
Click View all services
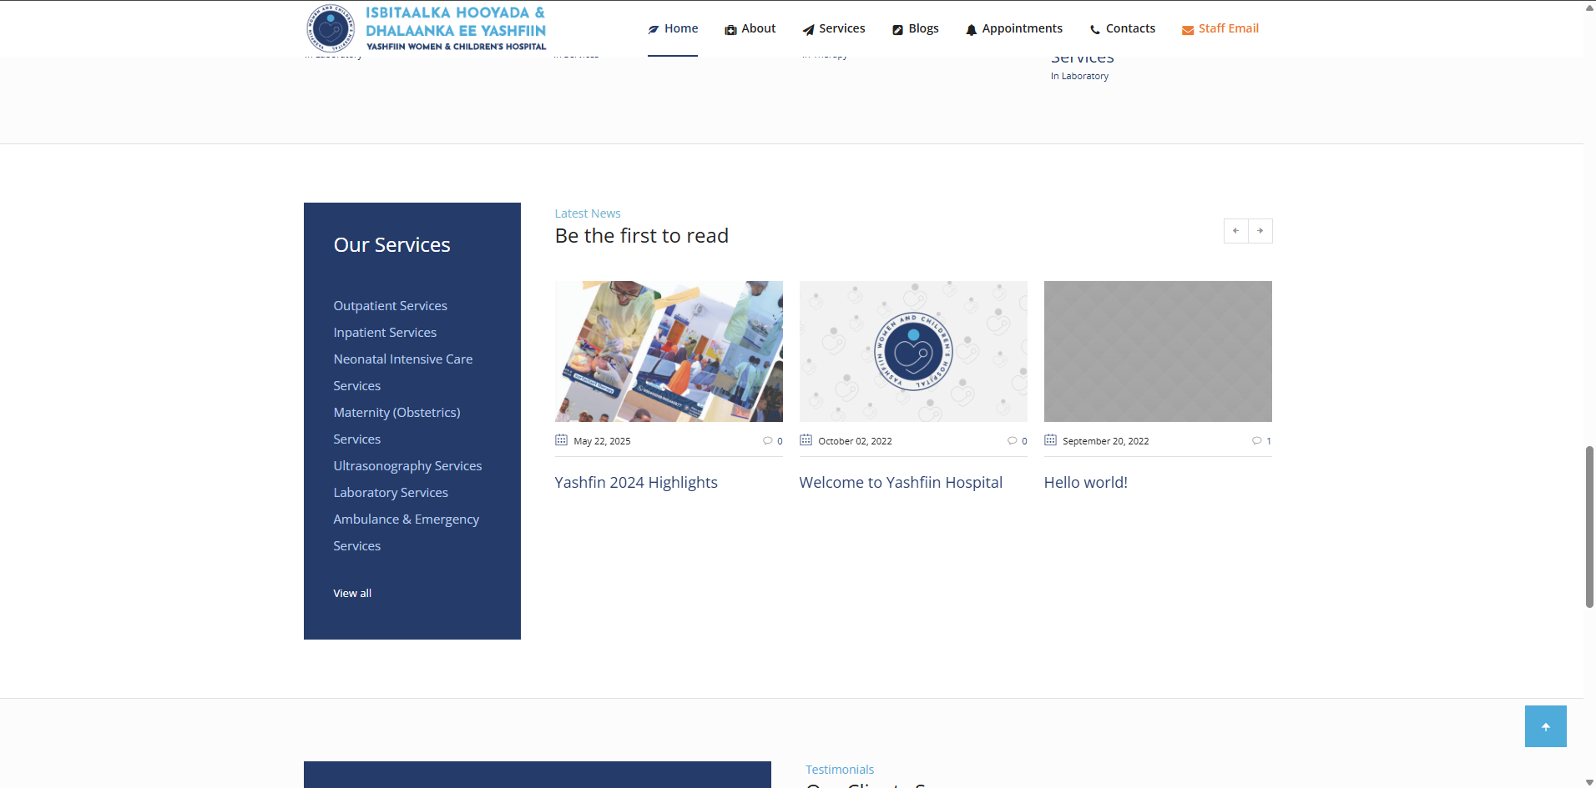(x=352, y=594)
